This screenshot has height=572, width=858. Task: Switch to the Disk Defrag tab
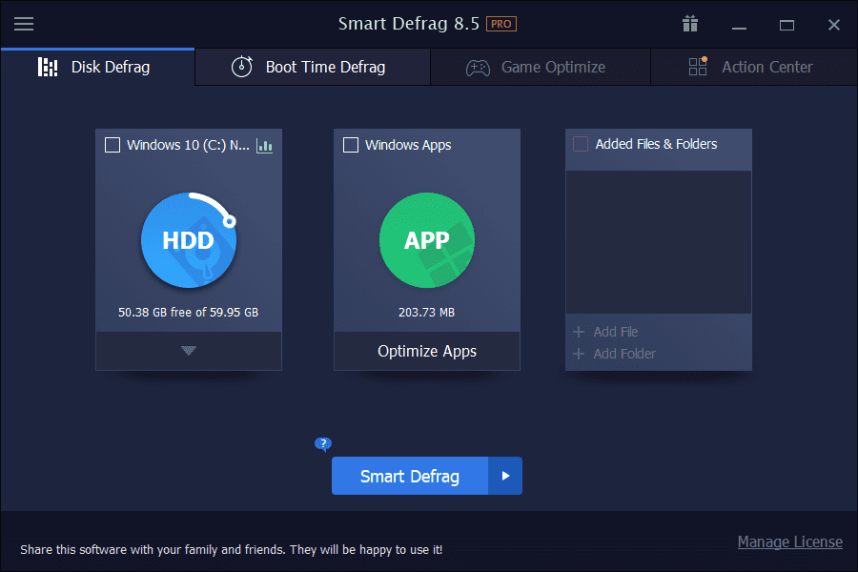coord(98,67)
